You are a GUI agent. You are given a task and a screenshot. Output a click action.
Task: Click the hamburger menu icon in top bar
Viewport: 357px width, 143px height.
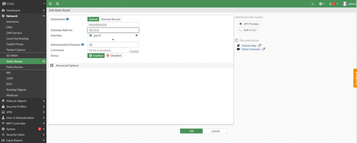[x=50, y=3]
